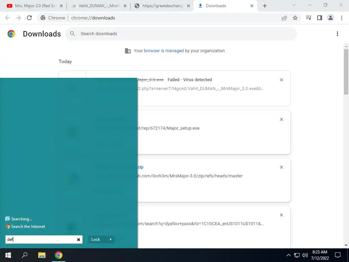
Task: Open the tab search chevron
Action: click(294, 5)
